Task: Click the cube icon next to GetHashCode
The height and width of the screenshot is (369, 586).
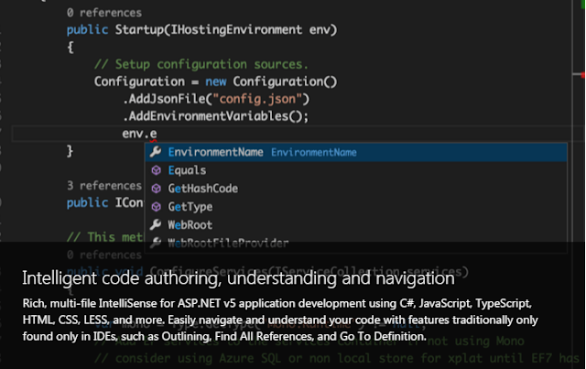Action: click(x=157, y=189)
